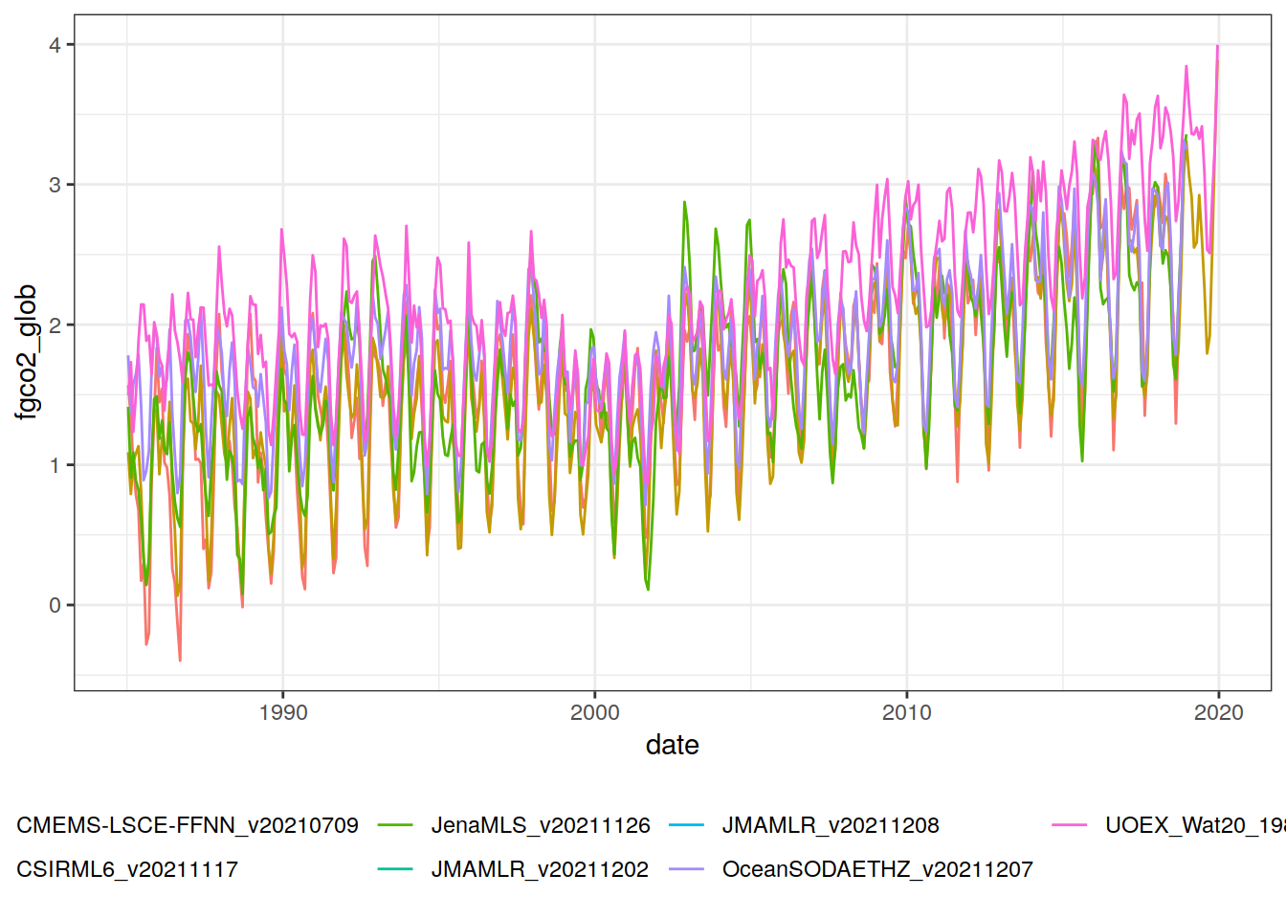Click the JenaMLS_v20211126 legend text
Image resolution: width=1286 pixels, height=919 pixels.
[541, 825]
